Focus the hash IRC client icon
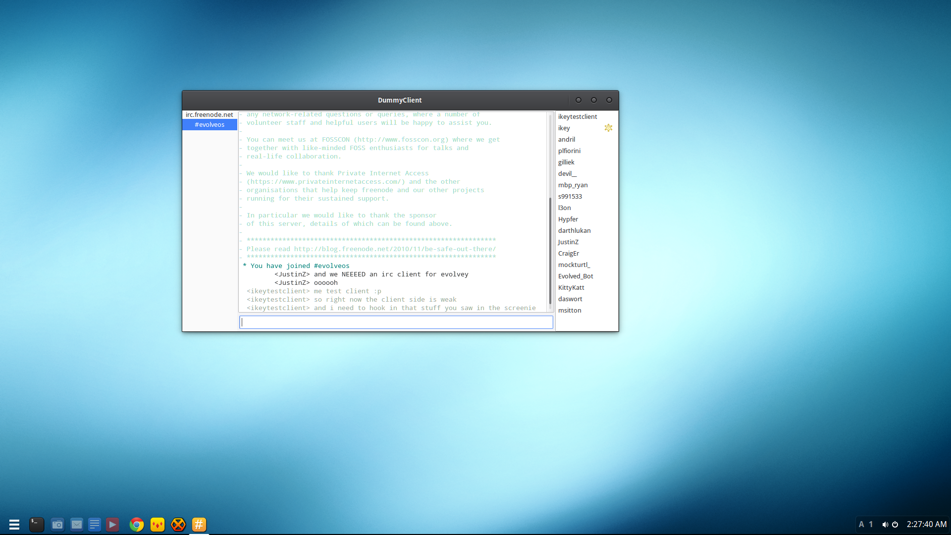The width and height of the screenshot is (951, 535). click(199, 524)
